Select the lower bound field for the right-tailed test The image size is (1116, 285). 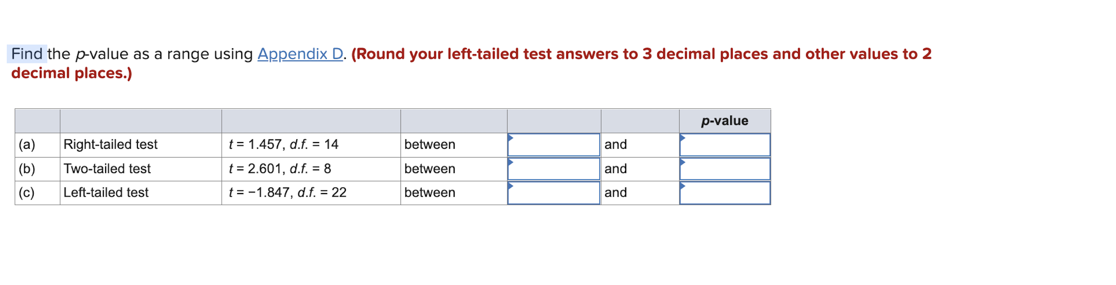point(553,145)
